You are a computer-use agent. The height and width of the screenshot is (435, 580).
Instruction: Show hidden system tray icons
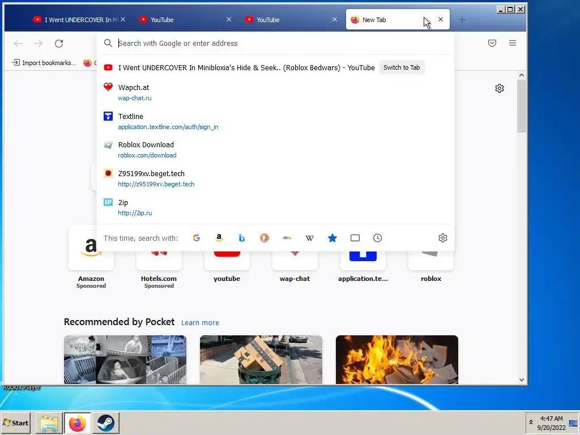(531, 423)
